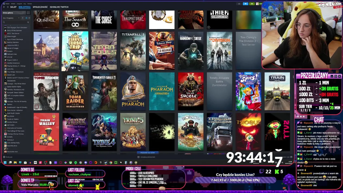Open Spotify from the taskbar

coord(76,162)
